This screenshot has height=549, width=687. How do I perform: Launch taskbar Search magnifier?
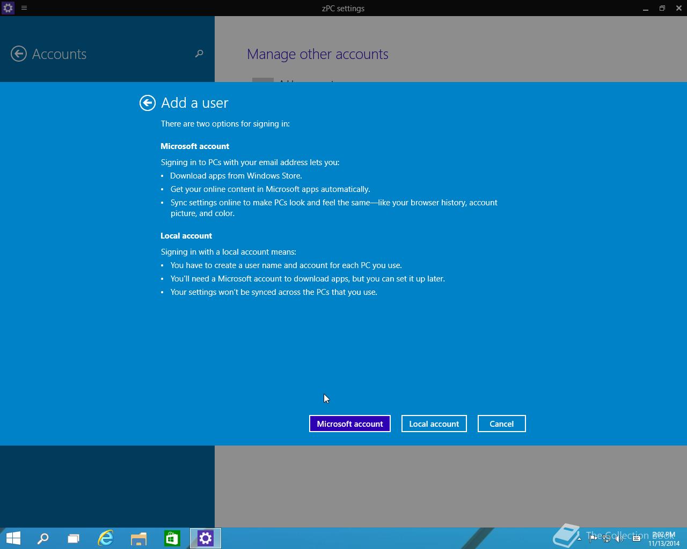tap(43, 538)
